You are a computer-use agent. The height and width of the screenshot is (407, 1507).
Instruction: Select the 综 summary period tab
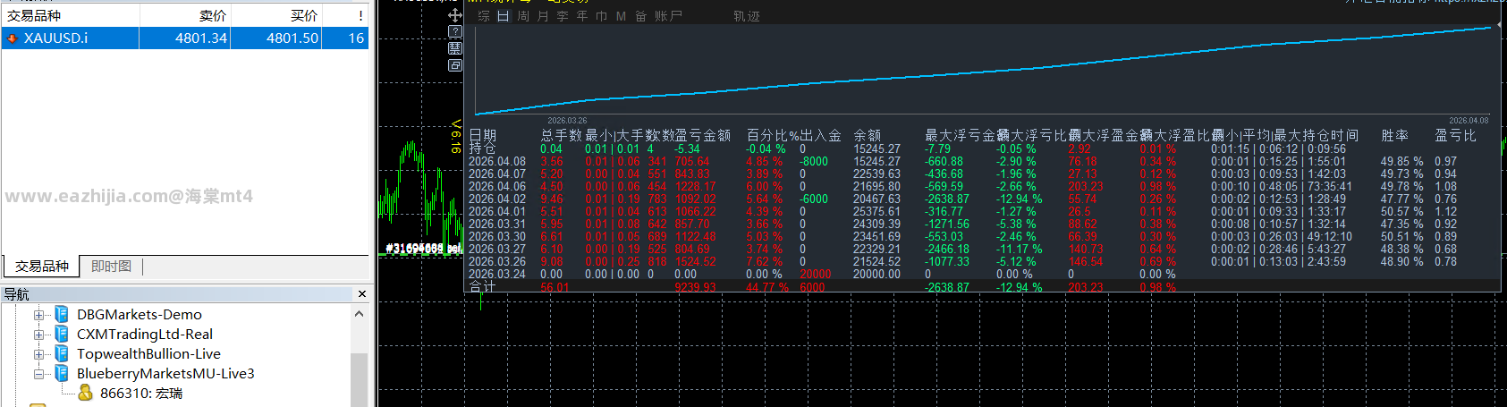pyautogui.click(x=484, y=16)
